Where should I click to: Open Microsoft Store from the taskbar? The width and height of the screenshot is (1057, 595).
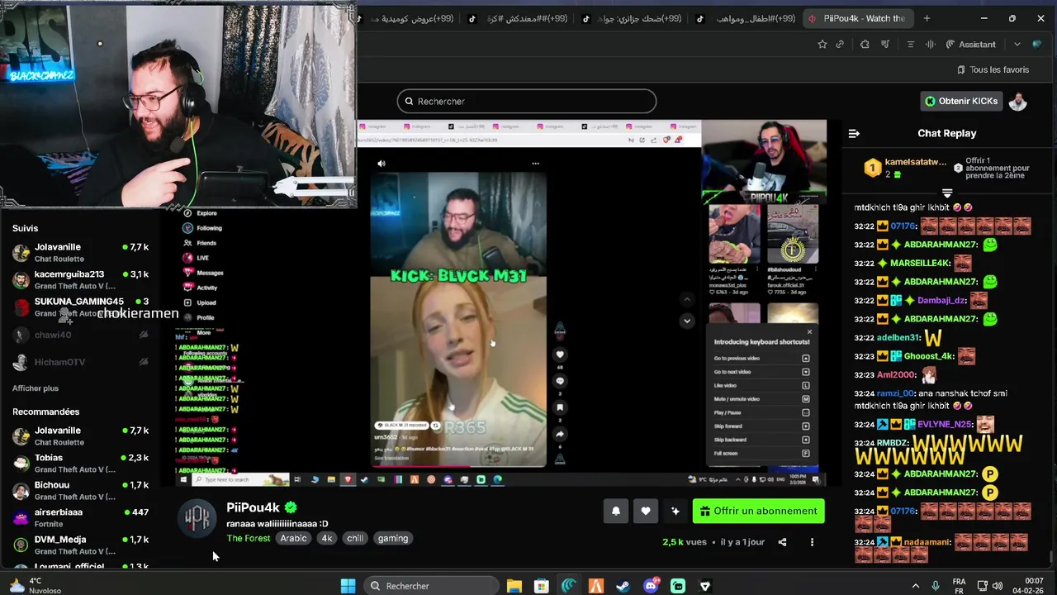tap(542, 586)
